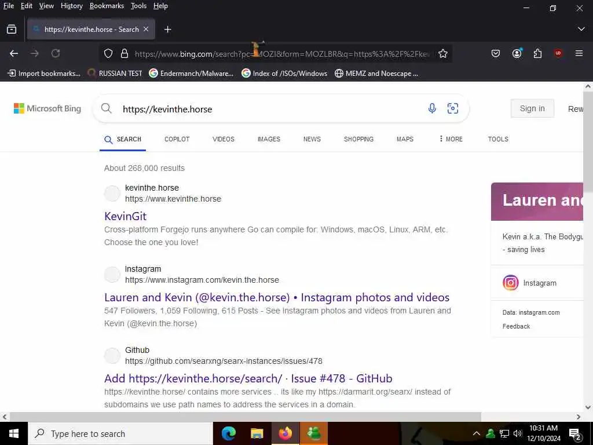Open the GitHub Issue #478 result

click(248, 378)
